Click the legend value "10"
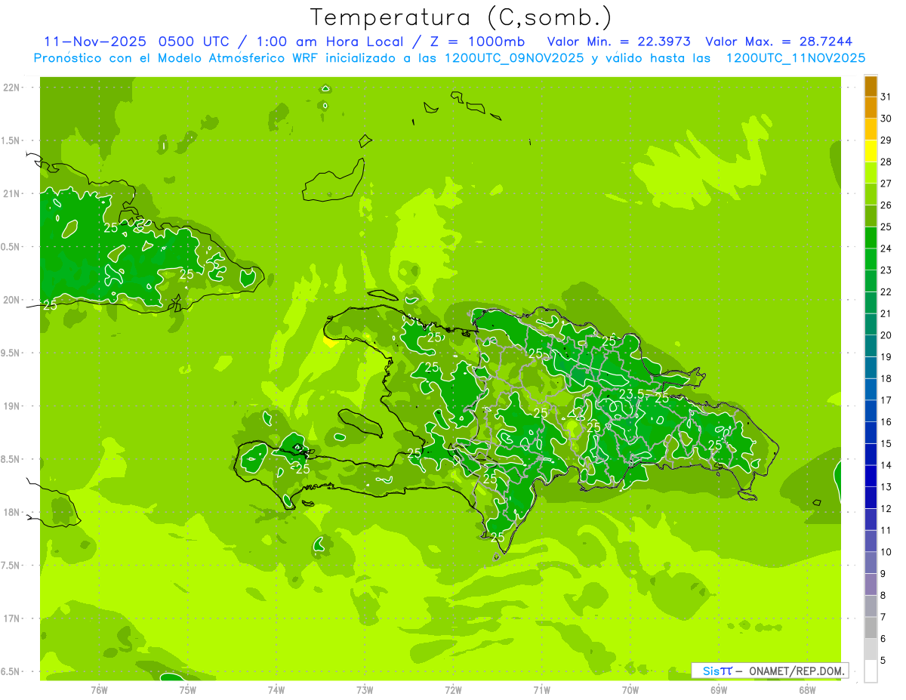The width and height of the screenshot is (906, 700). tap(886, 552)
